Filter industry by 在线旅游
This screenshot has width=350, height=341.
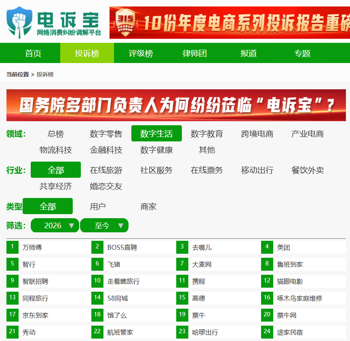(106, 170)
